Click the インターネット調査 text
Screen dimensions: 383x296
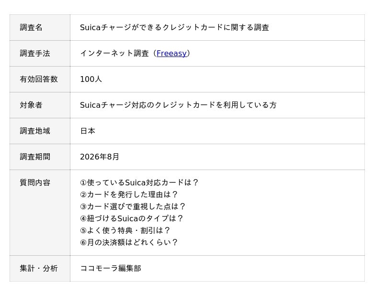pyautogui.click(x=114, y=53)
